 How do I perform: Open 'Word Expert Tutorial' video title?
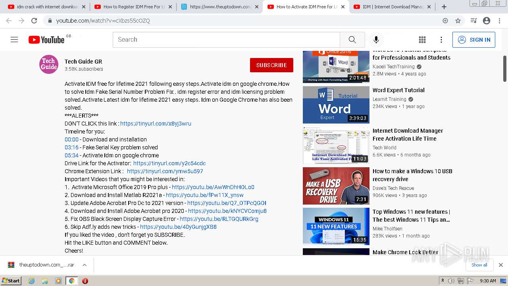[x=398, y=90]
